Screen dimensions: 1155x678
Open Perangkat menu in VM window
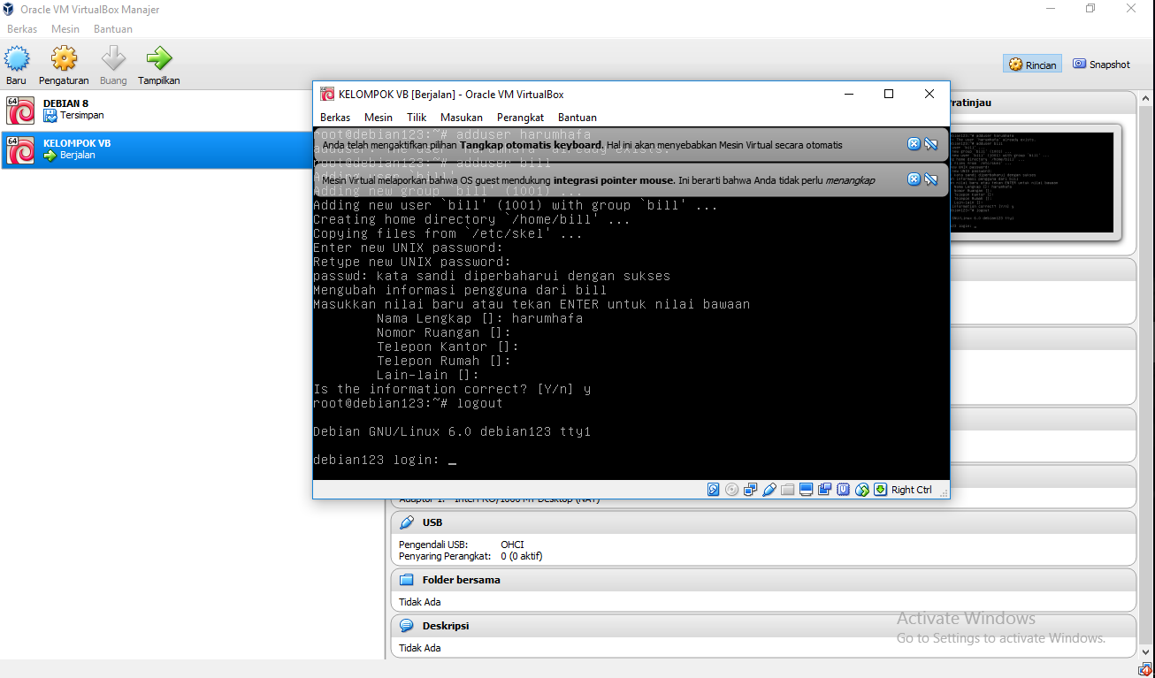(x=520, y=118)
